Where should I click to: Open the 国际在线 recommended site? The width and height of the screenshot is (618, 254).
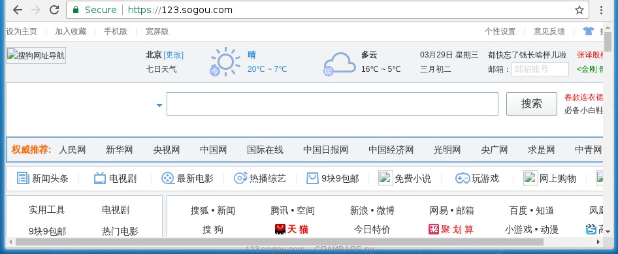pos(265,150)
